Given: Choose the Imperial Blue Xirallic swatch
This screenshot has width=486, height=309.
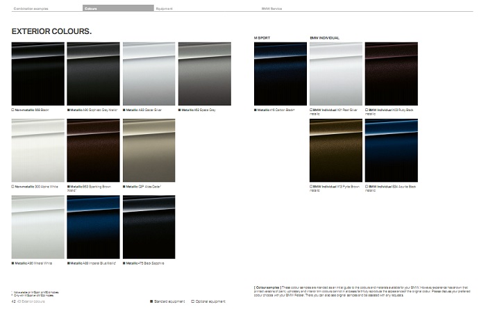Looking at the screenshot, I should [93, 227].
